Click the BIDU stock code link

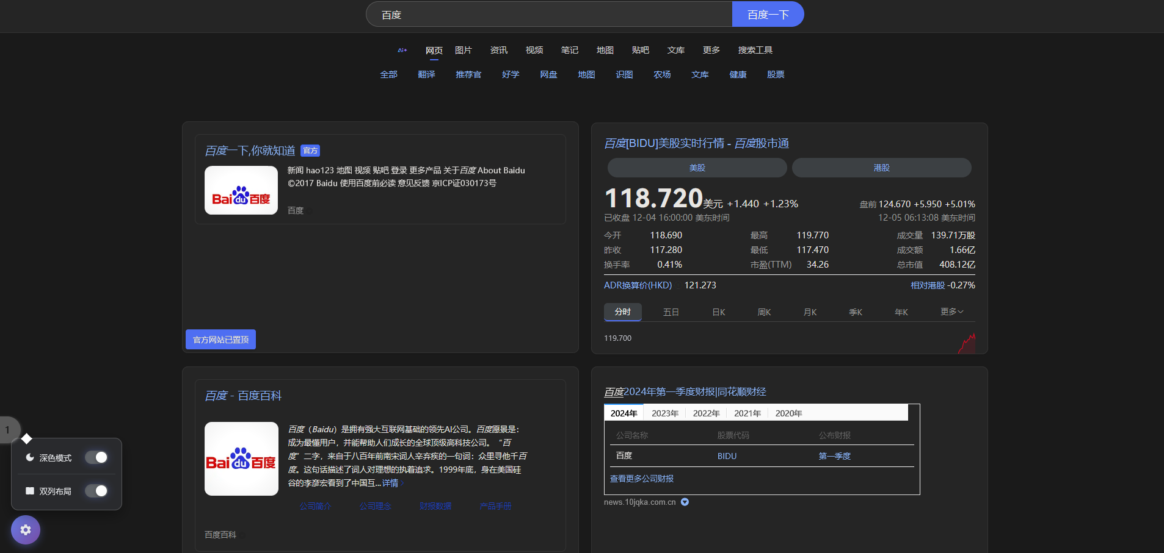click(727, 456)
